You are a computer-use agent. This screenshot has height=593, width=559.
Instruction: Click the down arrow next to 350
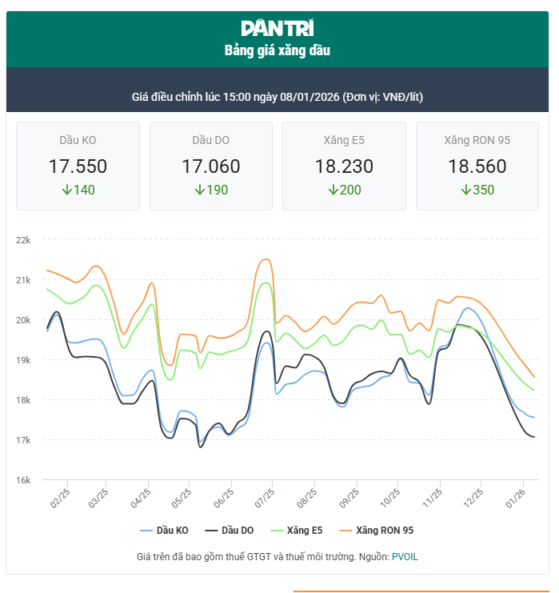[465, 190]
